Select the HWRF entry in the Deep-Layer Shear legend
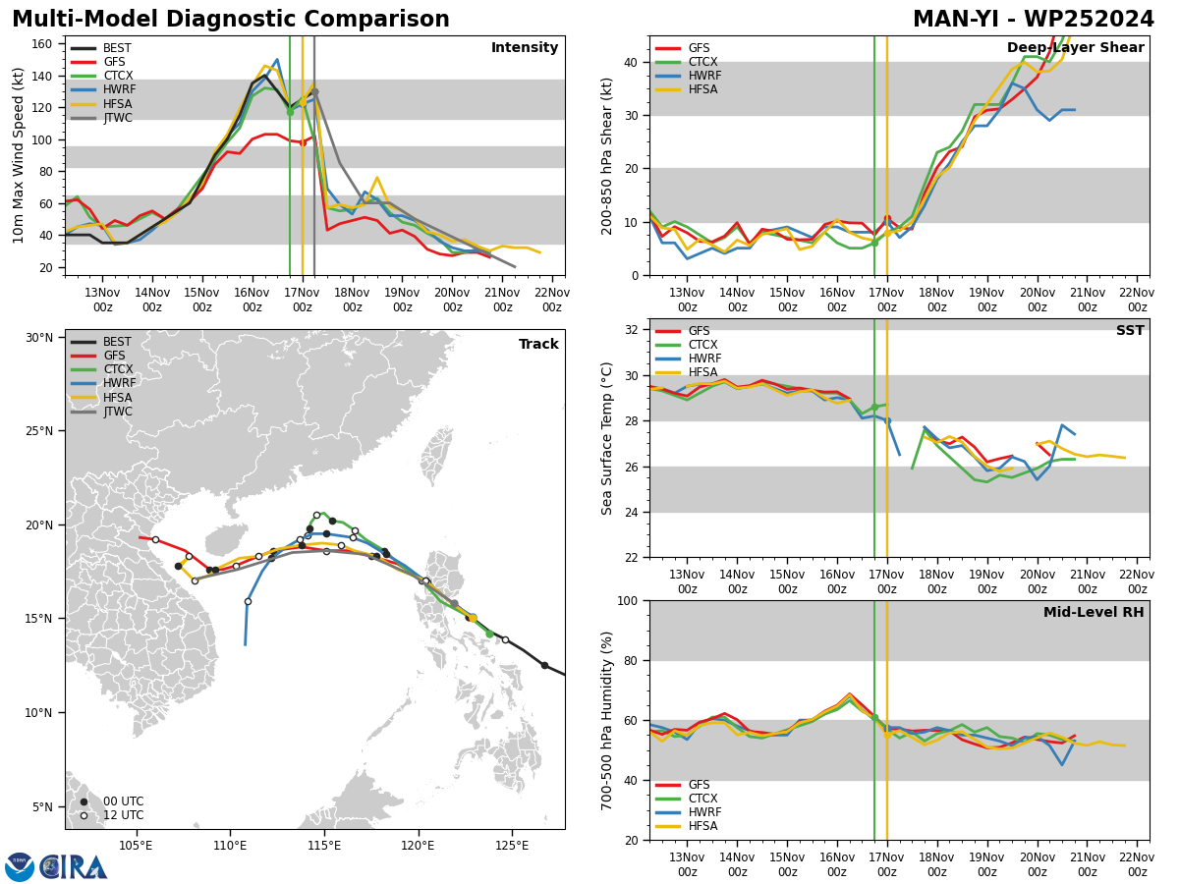Screen dimensions: 1179x884 (x=704, y=76)
